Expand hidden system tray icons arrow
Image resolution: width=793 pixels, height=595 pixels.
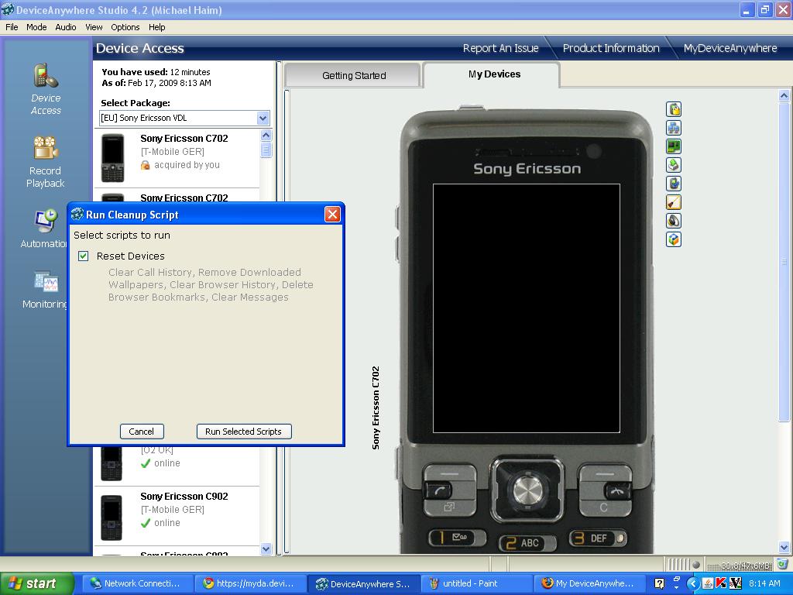click(x=693, y=583)
